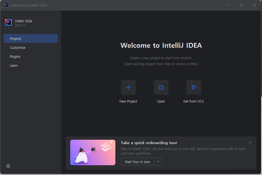The width and height of the screenshot is (262, 175).
Task: Open settings via the gear icon
Action: coord(8,166)
